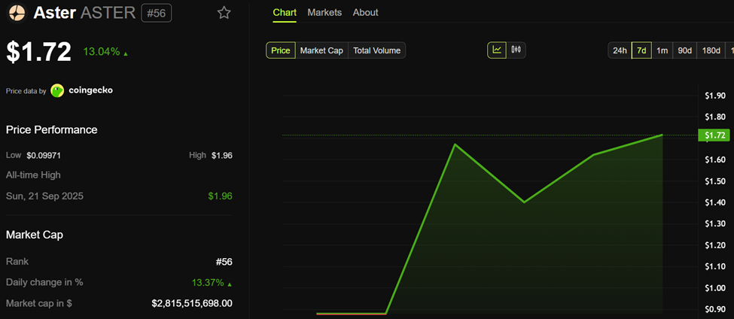The height and width of the screenshot is (319, 734).
Task: Click the 13.37% daily change value
Action: (x=209, y=283)
